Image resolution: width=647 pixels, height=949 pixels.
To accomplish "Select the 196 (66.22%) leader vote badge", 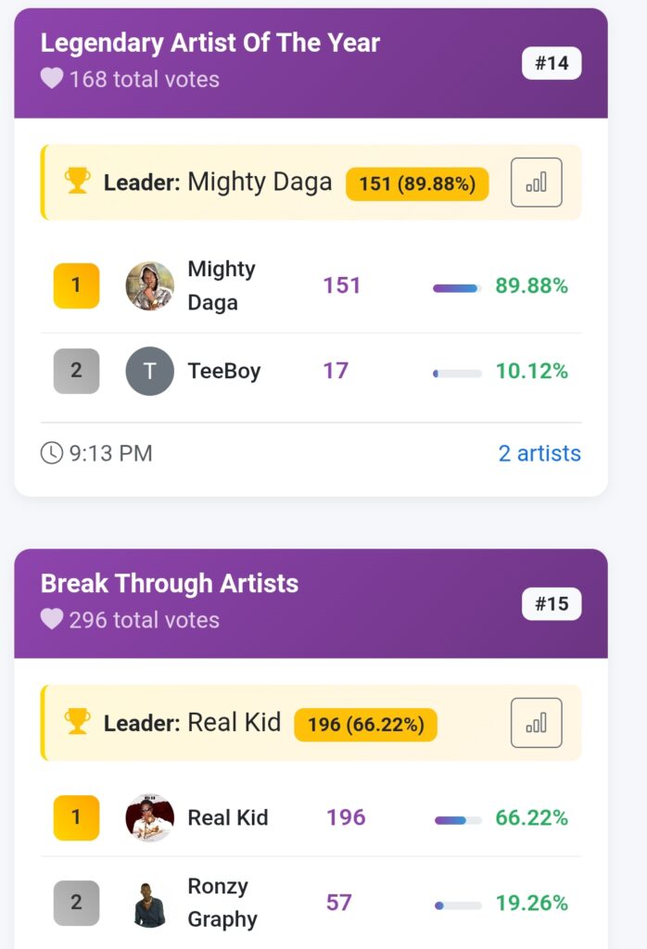I will point(365,724).
